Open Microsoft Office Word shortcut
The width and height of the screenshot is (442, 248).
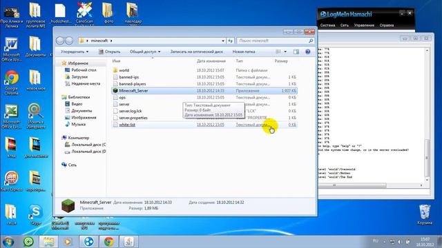[12, 50]
